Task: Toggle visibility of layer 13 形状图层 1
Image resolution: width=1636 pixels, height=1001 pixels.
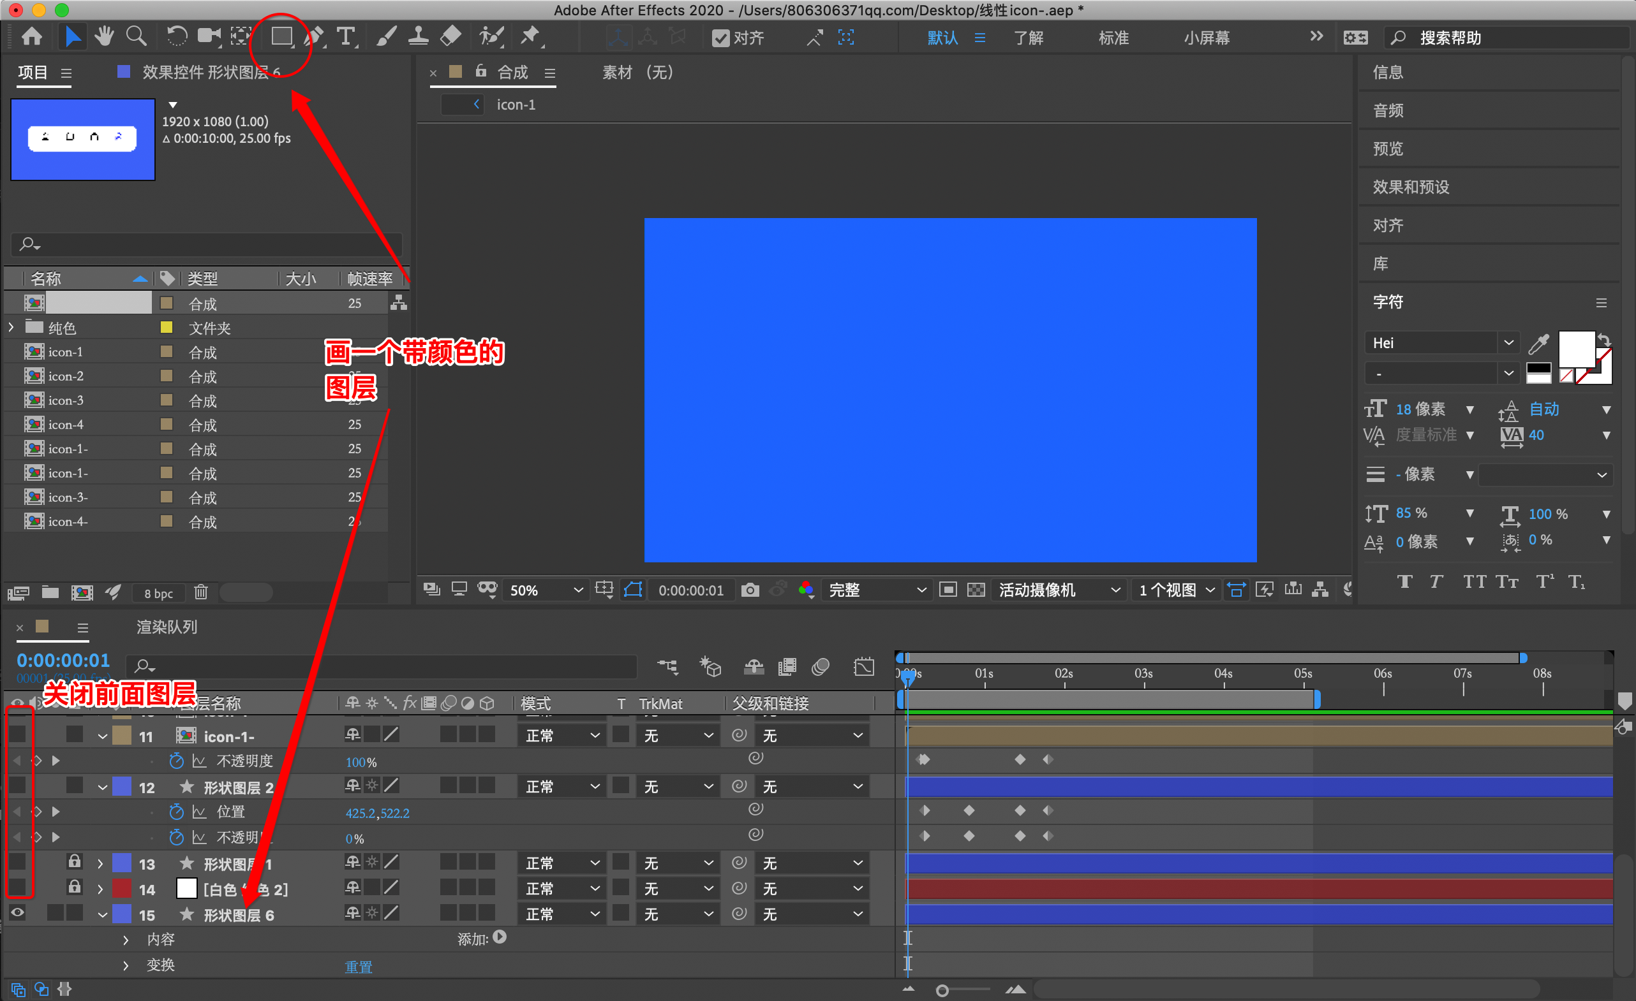Action: [18, 862]
